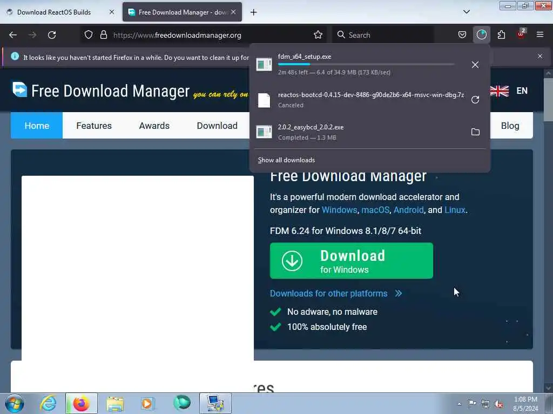Dismiss the Firefox cleanup notification bar
Image resolution: width=553 pixels, height=414 pixels.
click(x=540, y=56)
